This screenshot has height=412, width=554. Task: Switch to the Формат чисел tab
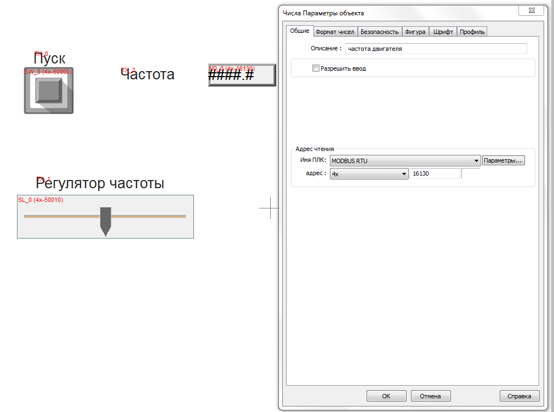click(x=335, y=32)
